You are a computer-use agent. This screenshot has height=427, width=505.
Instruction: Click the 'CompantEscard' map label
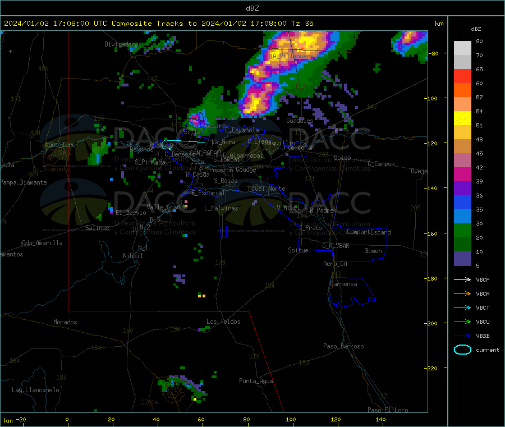369,232
